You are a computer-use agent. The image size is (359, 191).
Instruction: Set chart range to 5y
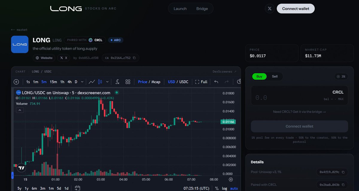click(19, 188)
